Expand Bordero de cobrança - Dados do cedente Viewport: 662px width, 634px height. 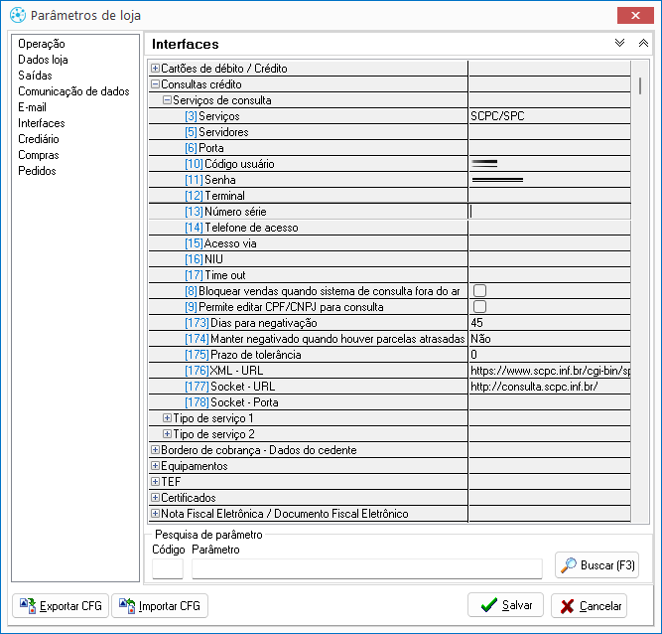point(155,450)
